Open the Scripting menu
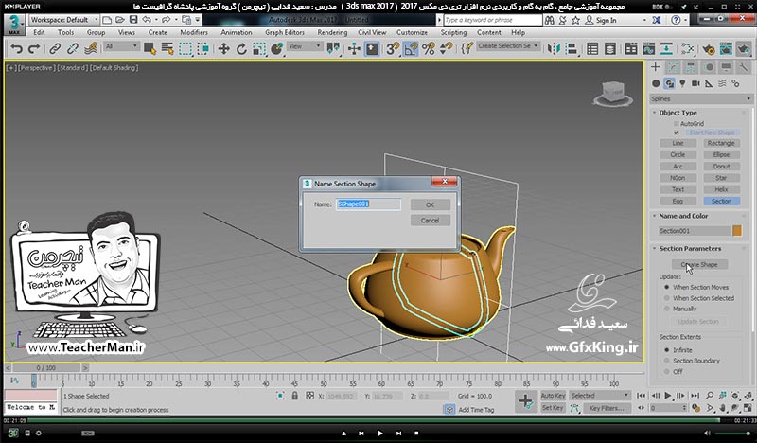Viewport: 757px width, 443px height. point(453,32)
